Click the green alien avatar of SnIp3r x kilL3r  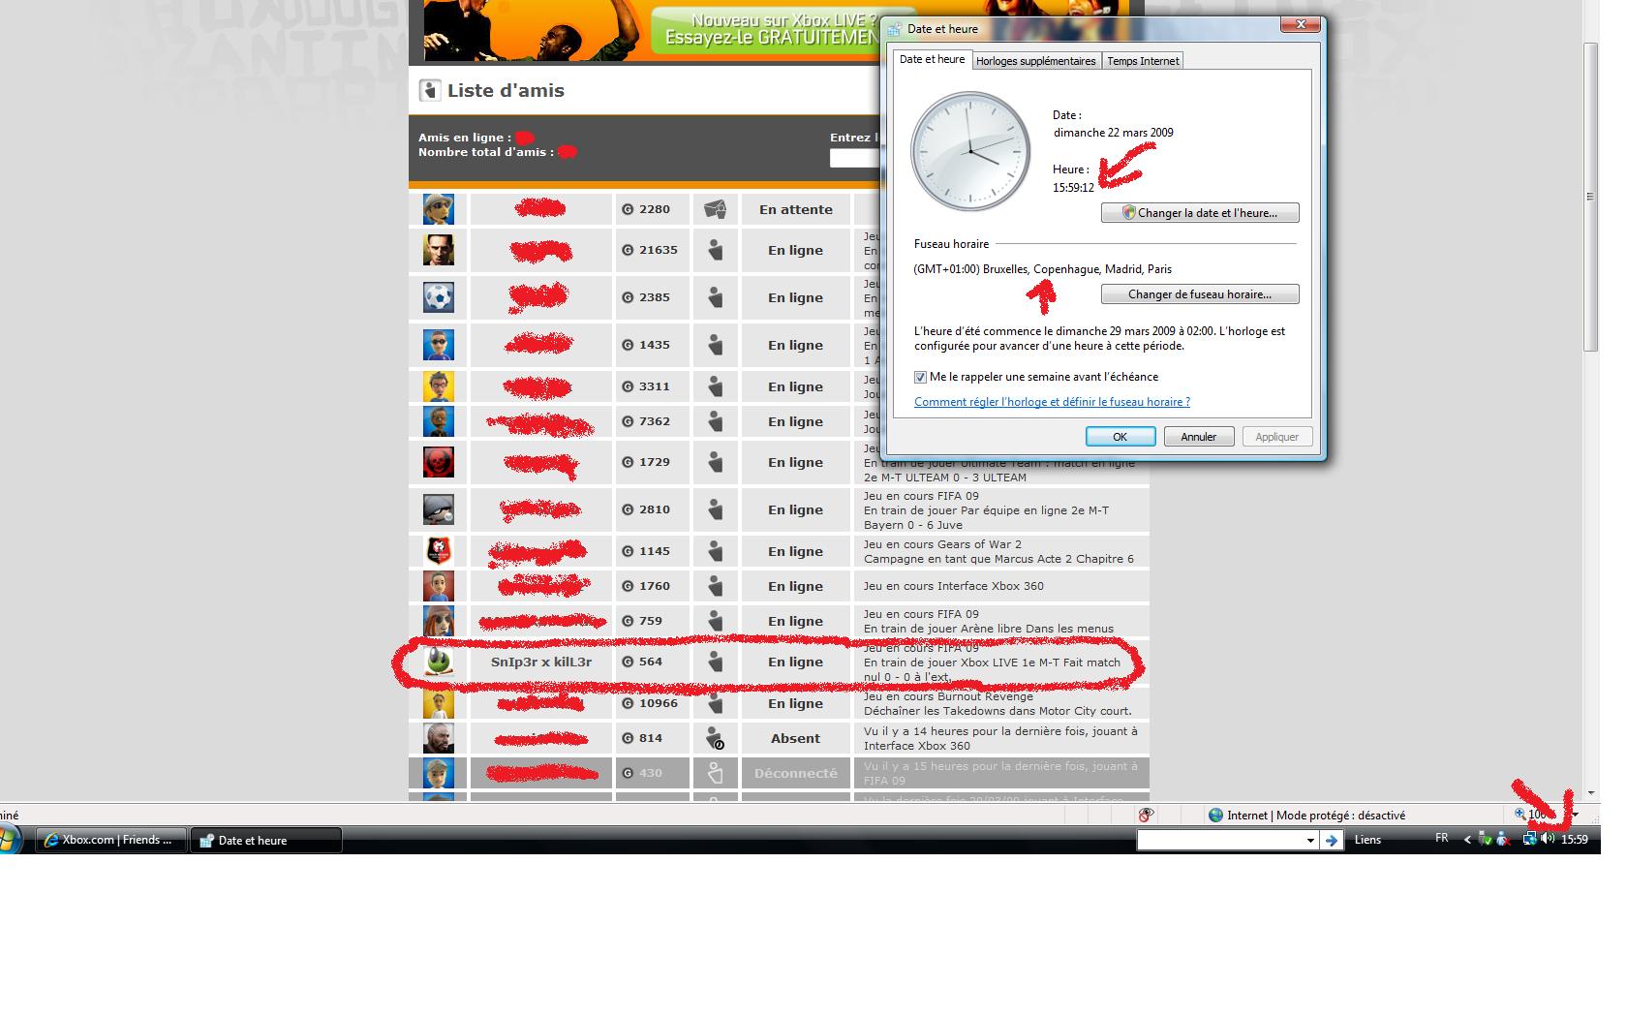pyautogui.click(x=439, y=662)
